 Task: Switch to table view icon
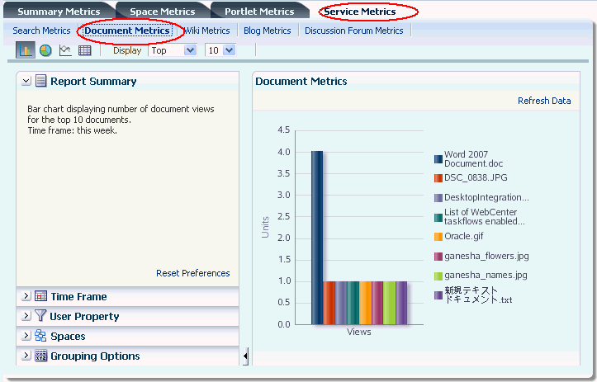click(84, 50)
